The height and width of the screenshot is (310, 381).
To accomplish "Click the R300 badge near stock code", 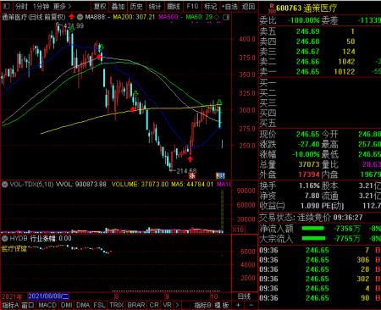I will click(x=272, y=8).
